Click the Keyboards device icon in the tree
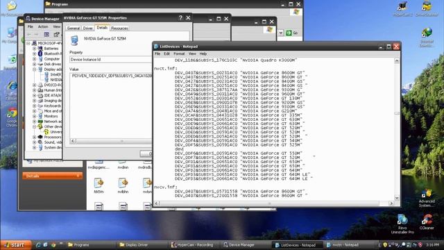 pyautogui.click(x=40, y=106)
